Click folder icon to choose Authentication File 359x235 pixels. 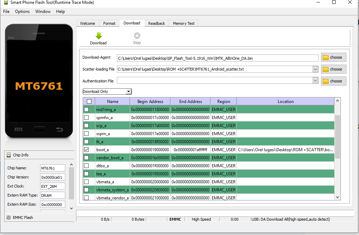pyautogui.click(x=326, y=81)
